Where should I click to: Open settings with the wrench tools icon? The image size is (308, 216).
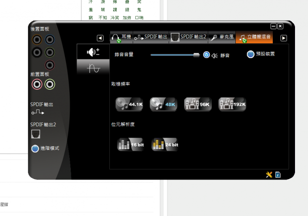[269, 175]
